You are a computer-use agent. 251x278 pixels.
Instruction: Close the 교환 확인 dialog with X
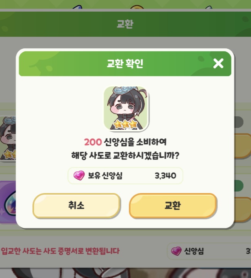[218, 63]
